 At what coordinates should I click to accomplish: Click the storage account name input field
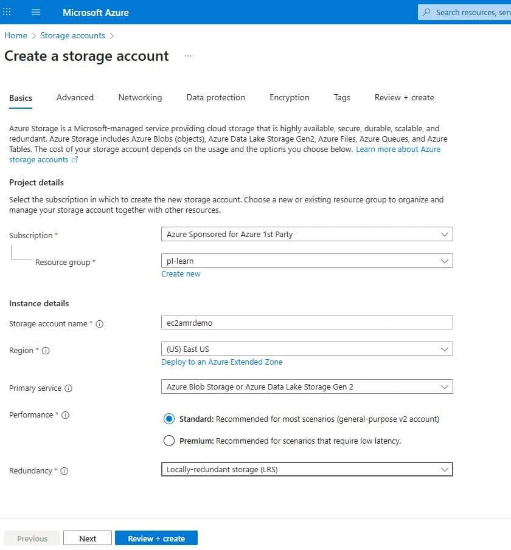tap(307, 322)
